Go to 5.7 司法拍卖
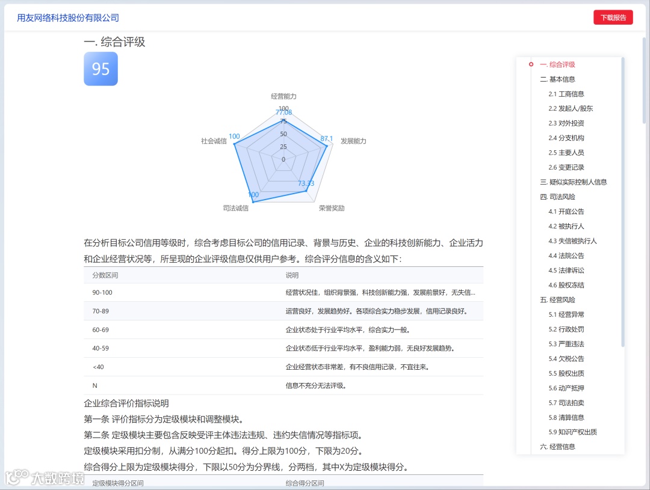The image size is (650, 490). point(566,403)
